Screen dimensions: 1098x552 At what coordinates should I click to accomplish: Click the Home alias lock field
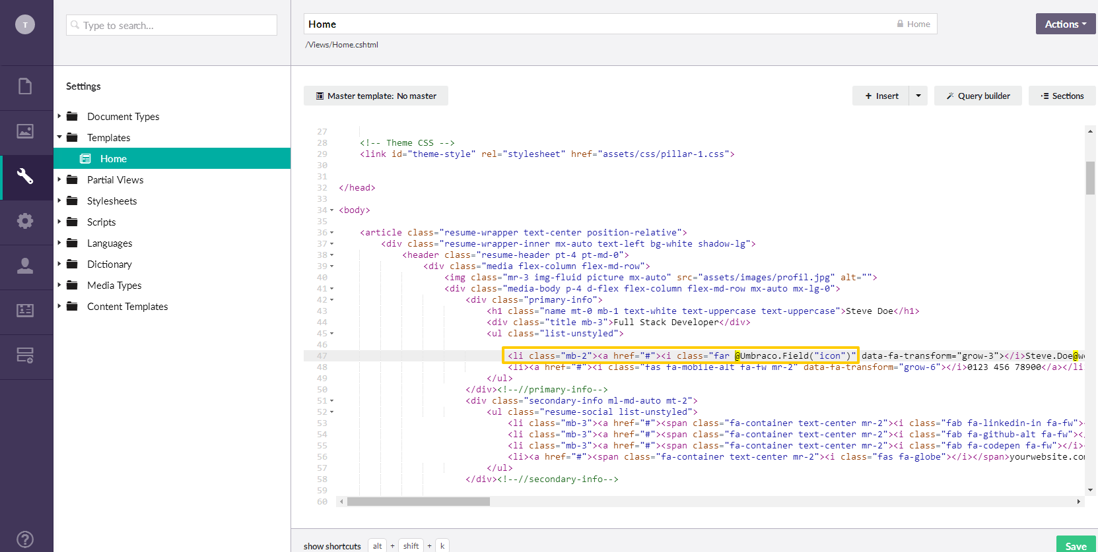913,24
